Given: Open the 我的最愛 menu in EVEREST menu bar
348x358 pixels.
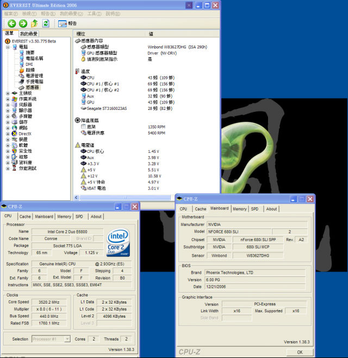Looking at the screenshot, I should 71,14.
